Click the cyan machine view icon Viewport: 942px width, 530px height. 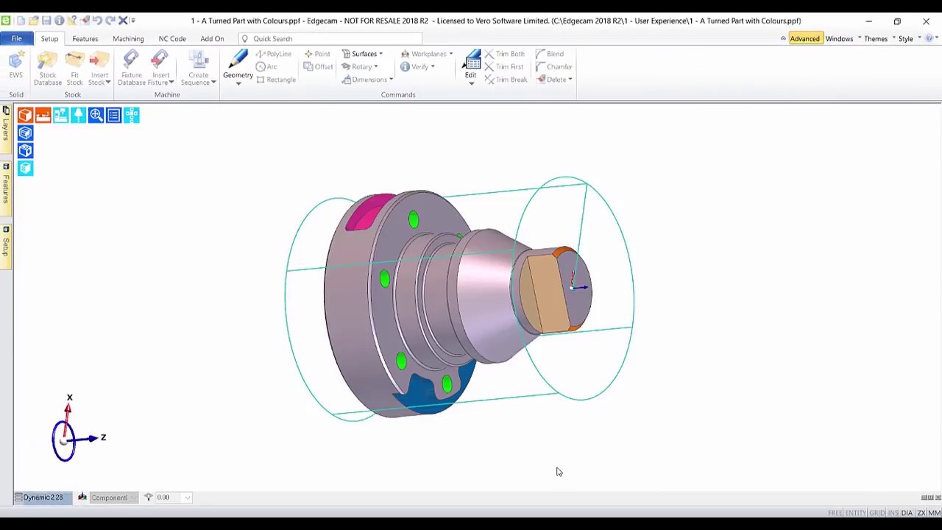(60, 115)
